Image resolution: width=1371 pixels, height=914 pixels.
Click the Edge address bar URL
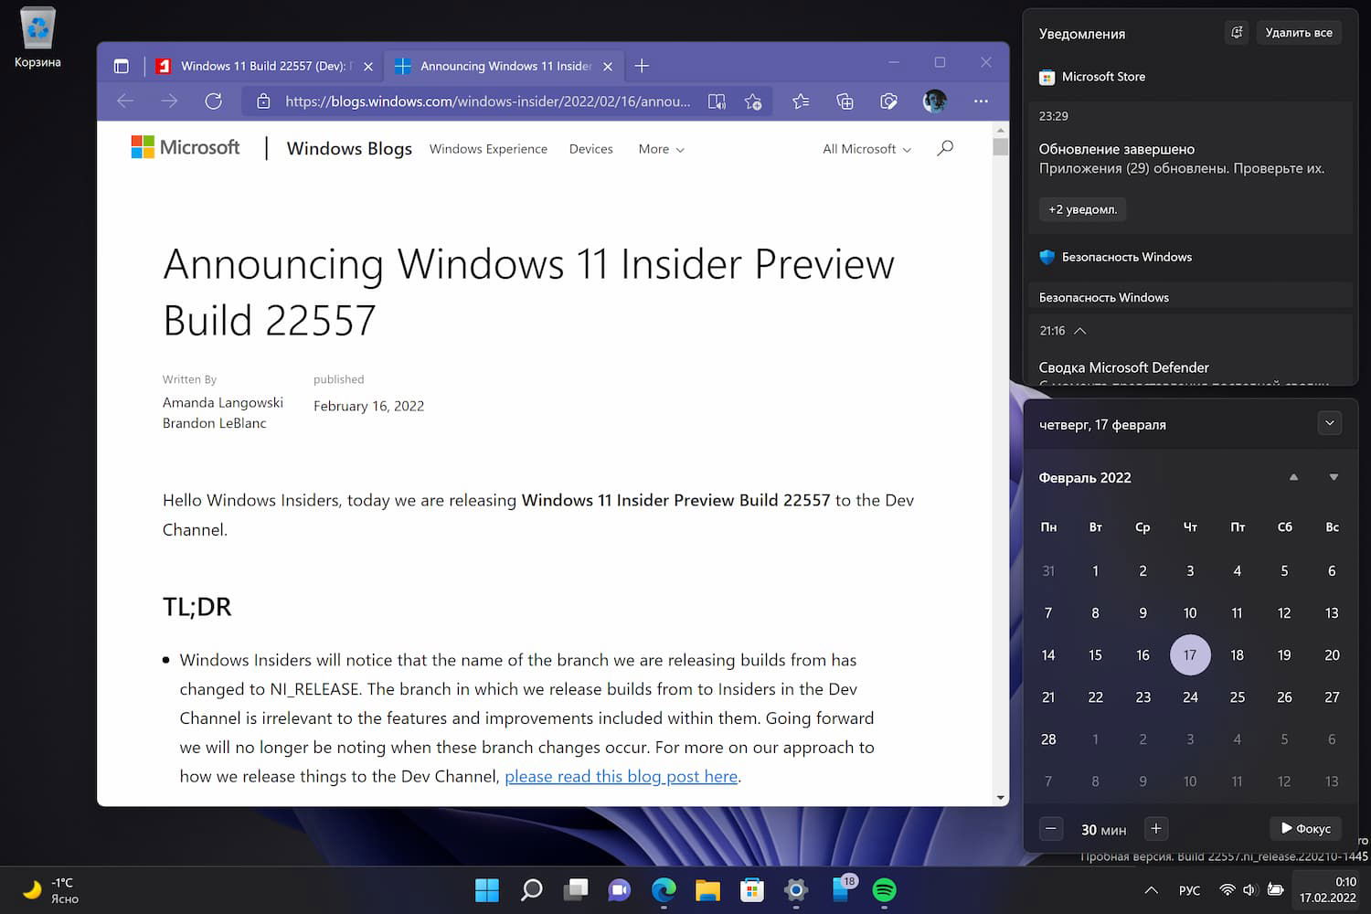pyautogui.click(x=488, y=101)
